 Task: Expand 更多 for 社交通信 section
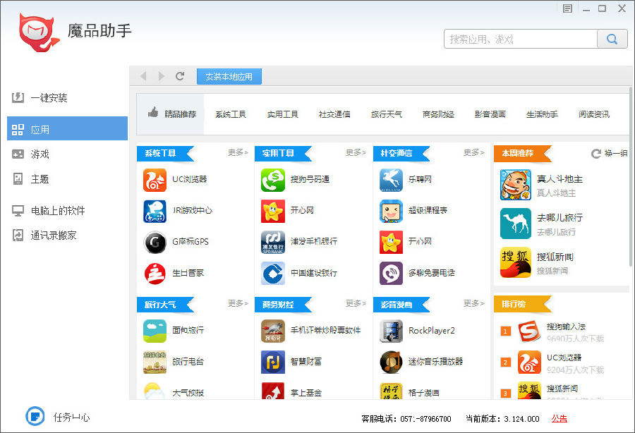474,152
